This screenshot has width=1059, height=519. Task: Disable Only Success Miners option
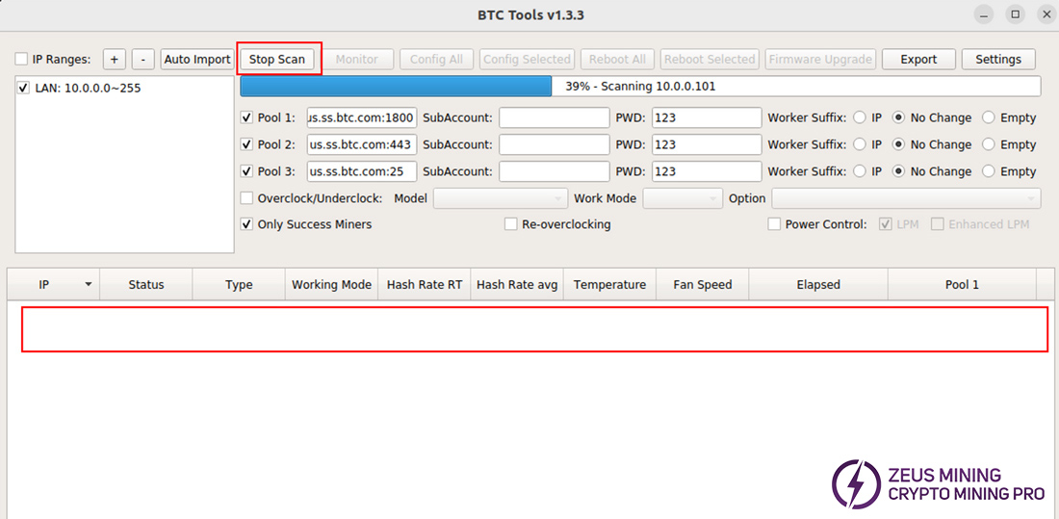[x=247, y=224]
